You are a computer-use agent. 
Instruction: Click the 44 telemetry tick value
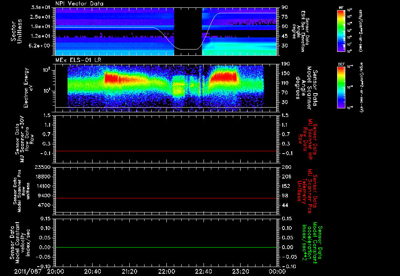tap(285, 205)
